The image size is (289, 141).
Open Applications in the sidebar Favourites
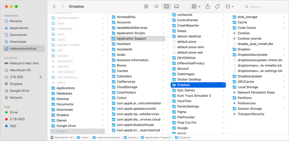click(23, 28)
